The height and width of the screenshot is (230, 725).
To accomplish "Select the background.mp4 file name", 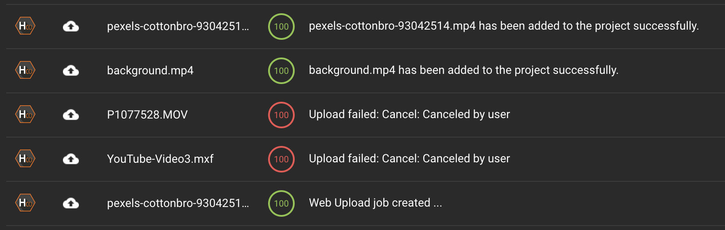I will click(x=150, y=70).
